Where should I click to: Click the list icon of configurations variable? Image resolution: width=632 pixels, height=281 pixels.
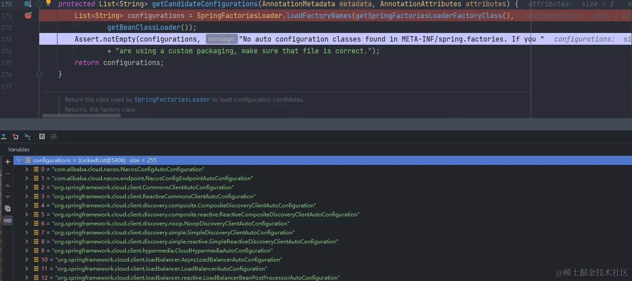click(28, 160)
